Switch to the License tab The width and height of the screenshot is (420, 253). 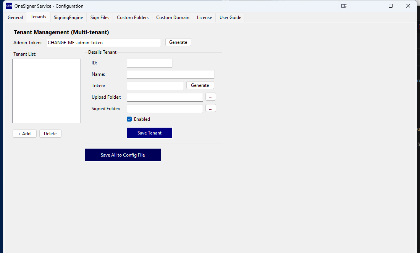(x=204, y=18)
